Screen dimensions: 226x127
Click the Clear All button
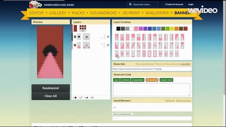tap(51, 96)
